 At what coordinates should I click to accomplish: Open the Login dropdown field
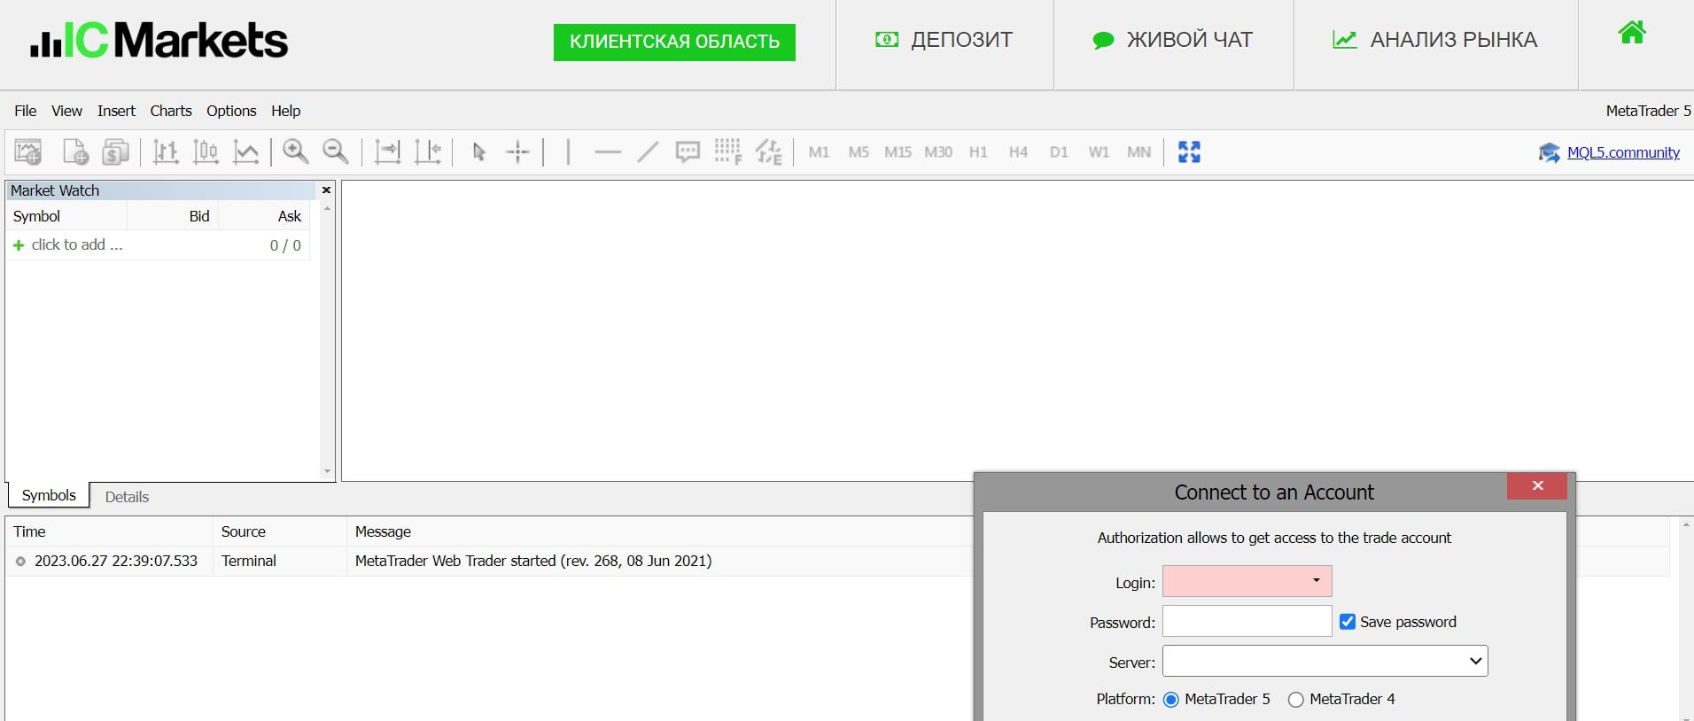coord(1247,581)
